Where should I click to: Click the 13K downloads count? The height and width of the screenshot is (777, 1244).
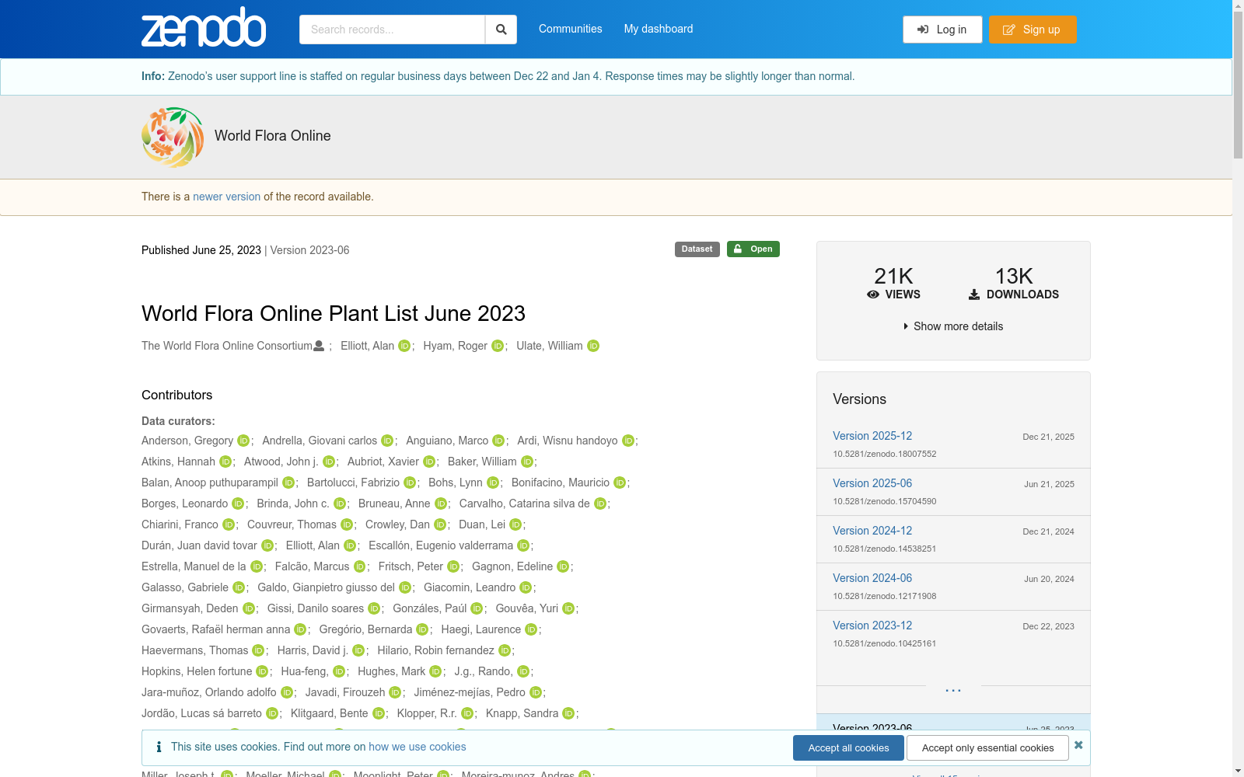[1014, 276]
